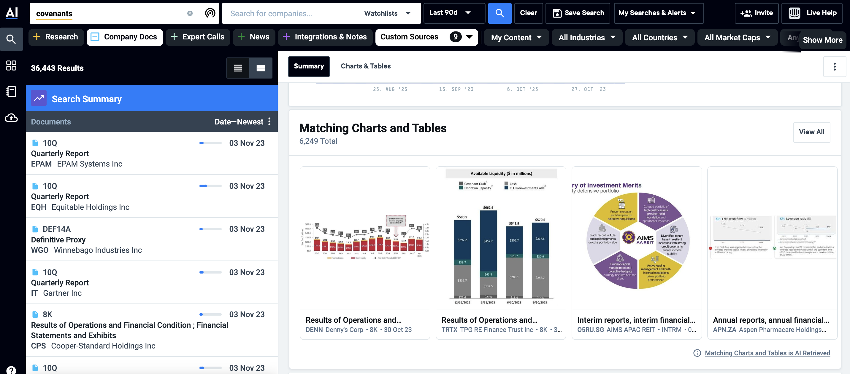Click the Winnebago DEF14A document icon

35,229
